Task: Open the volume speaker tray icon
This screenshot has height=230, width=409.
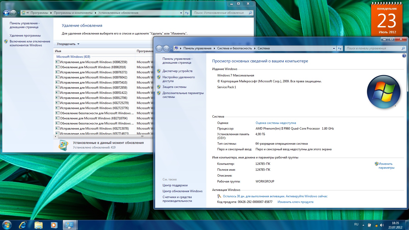Action: point(382,225)
